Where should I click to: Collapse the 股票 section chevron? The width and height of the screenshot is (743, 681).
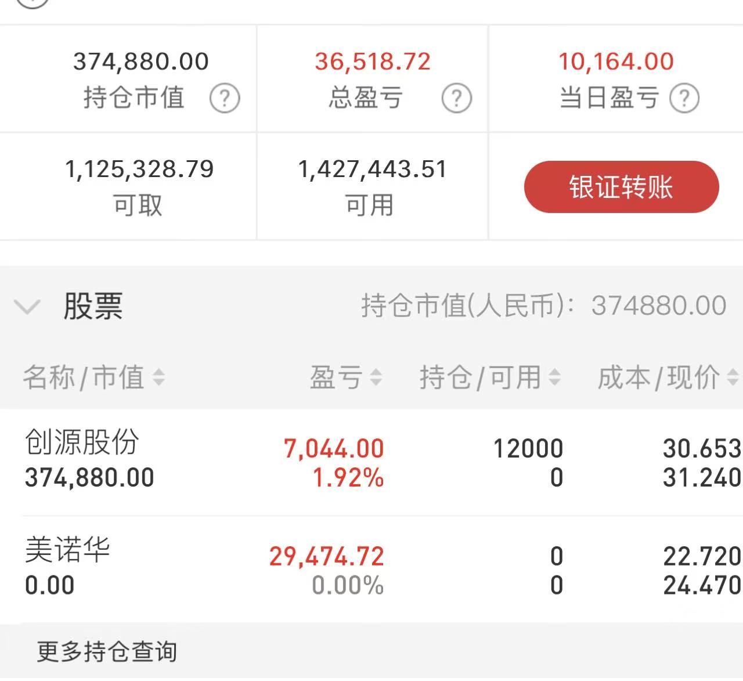tap(27, 306)
